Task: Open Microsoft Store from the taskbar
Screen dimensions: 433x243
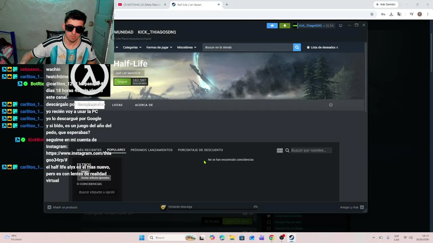Action: click(242, 238)
